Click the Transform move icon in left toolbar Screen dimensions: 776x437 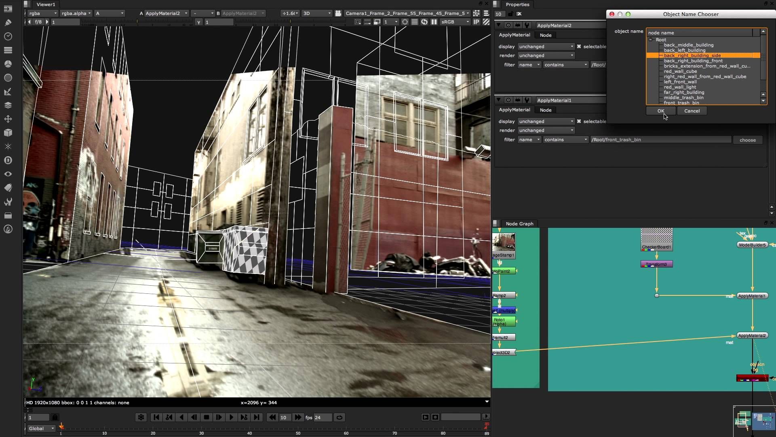[x=8, y=119]
